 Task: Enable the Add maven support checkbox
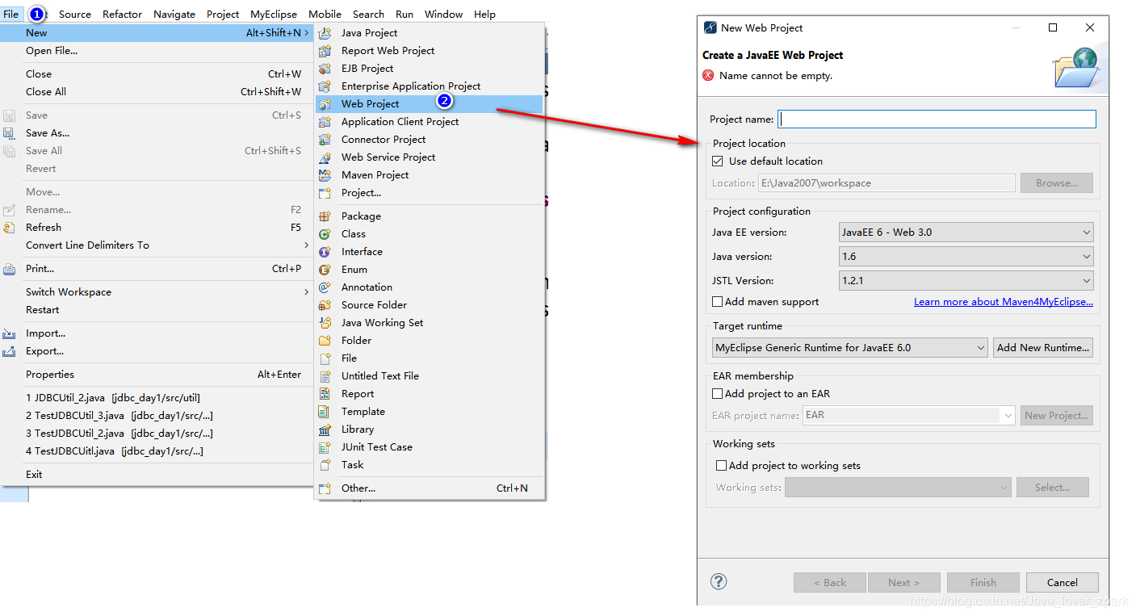click(x=718, y=302)
